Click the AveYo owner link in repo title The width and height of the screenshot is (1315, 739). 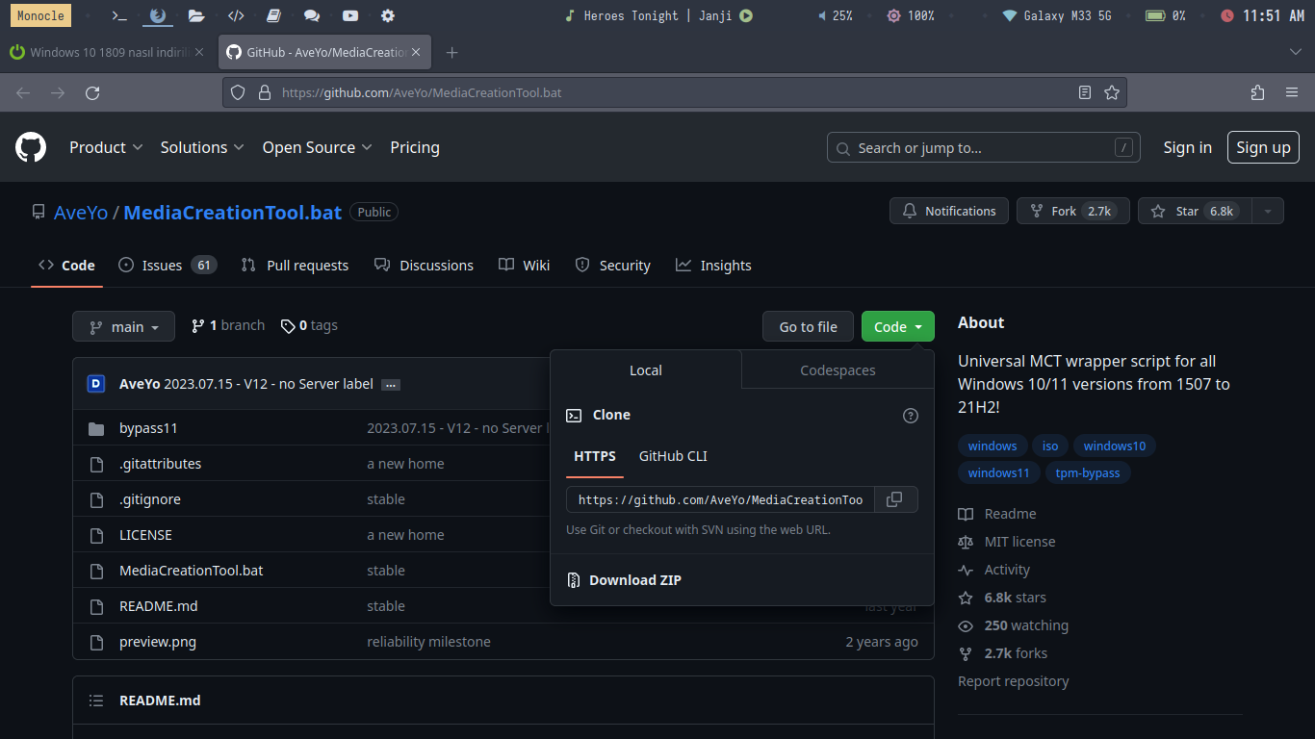tap(81, 213)
